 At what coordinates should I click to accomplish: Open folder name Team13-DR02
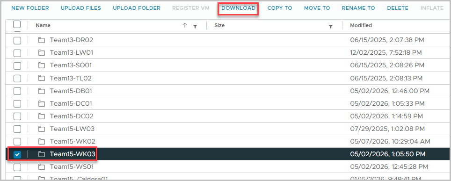pos(71,40)
